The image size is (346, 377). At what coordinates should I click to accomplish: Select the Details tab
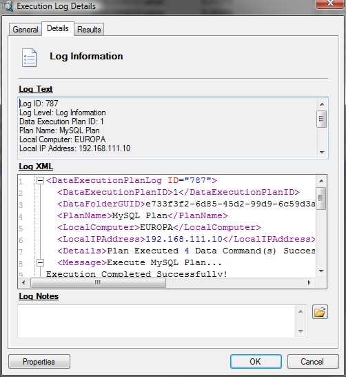tap(58, 28)
